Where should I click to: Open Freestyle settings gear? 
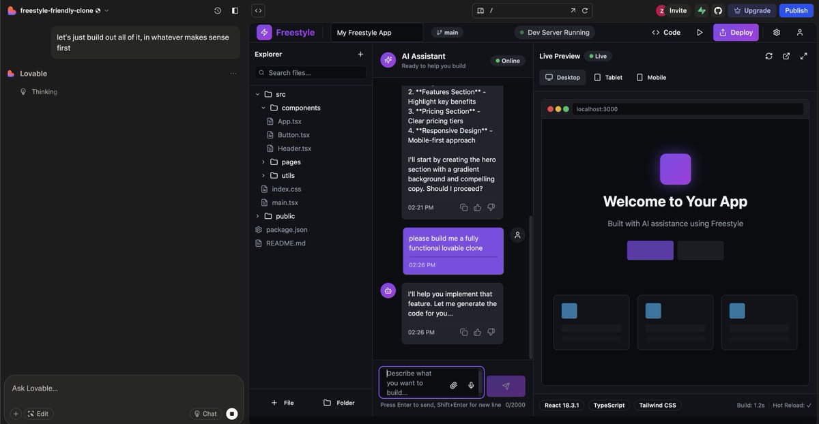(x=777, y=32)
